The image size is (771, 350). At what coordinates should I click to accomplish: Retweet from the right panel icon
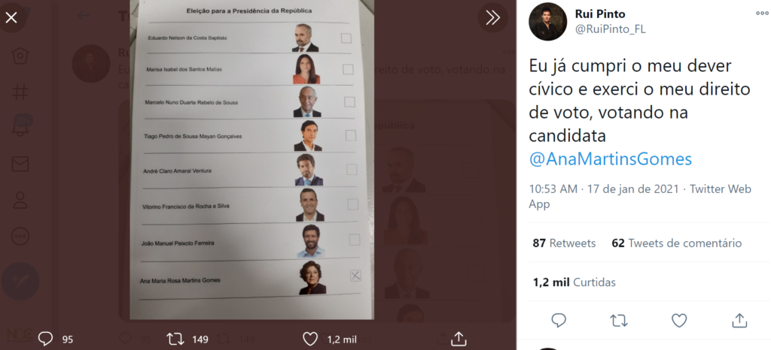(618, 321)
